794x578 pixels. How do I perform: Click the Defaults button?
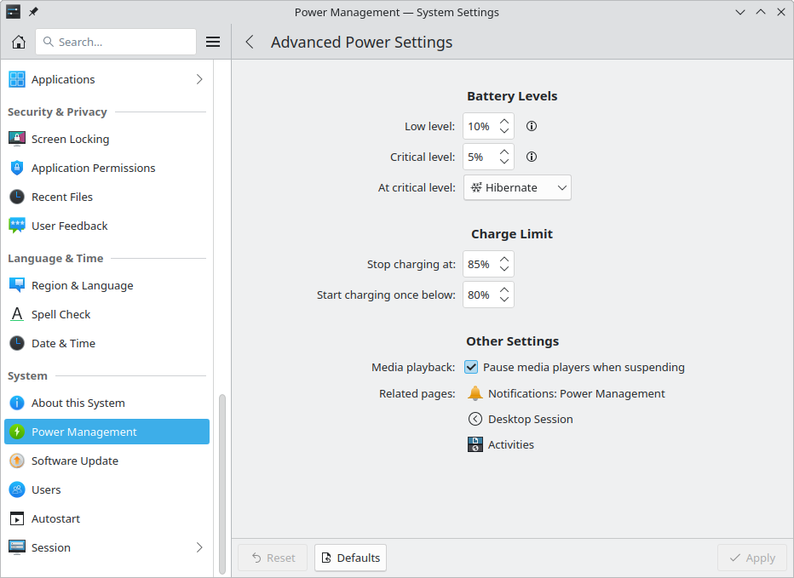coord(350,558)
